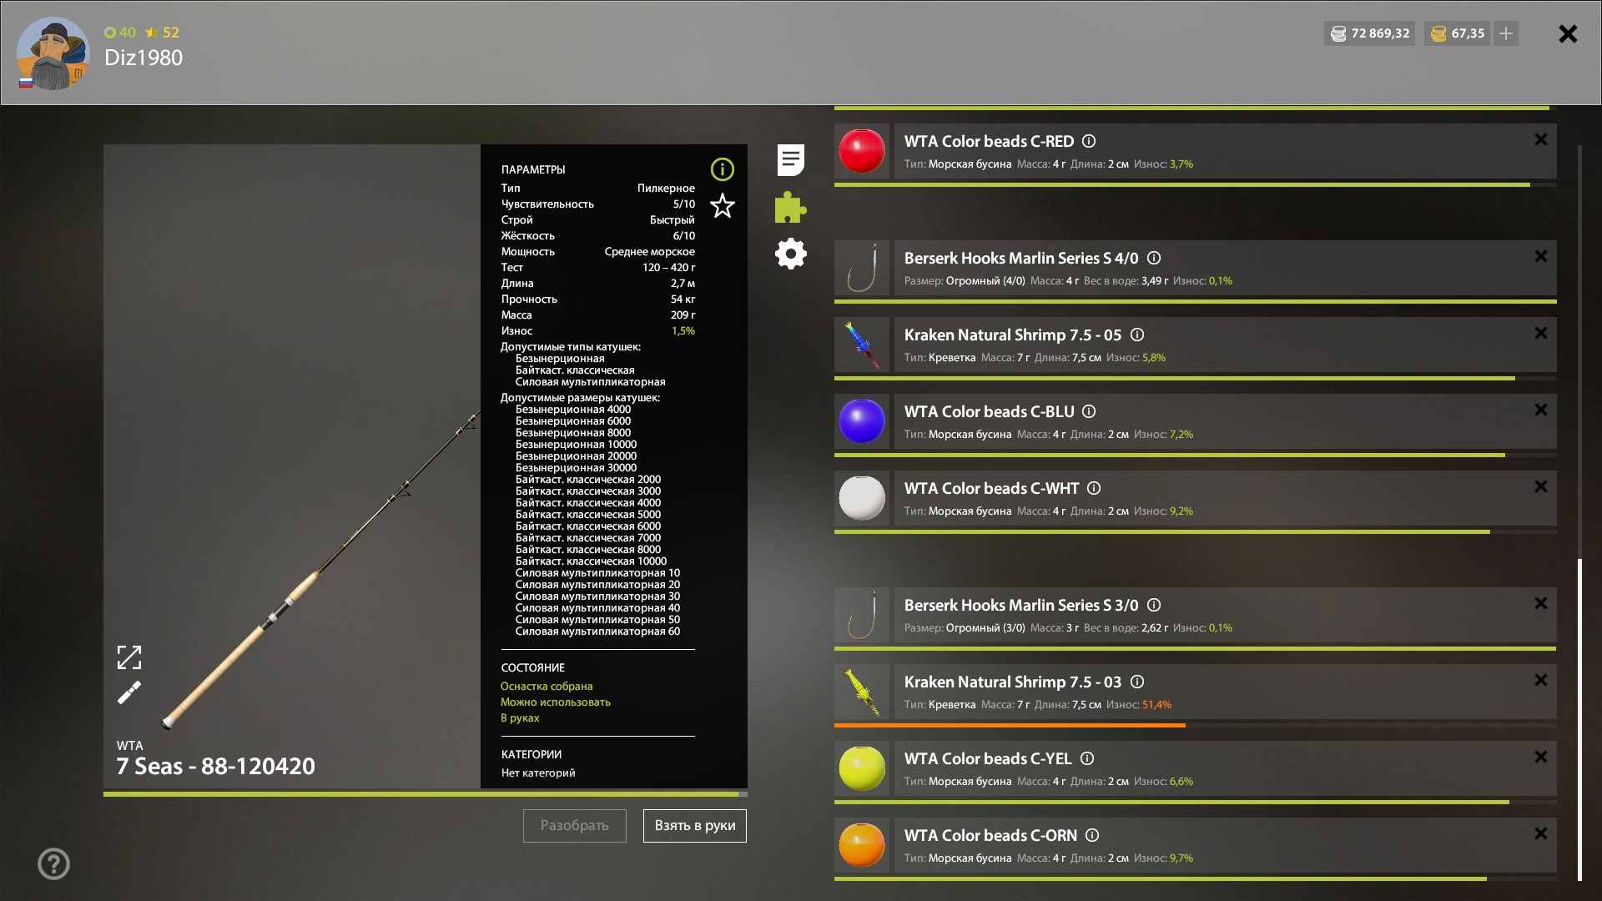This screenshot has width=1602, height=901.
Task: Remove Berserk Hooks Marlin Series S 4/0
Action: click(1541, 256)
